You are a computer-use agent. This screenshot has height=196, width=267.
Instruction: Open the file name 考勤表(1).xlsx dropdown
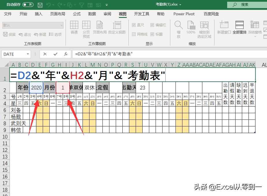click(180, 5)
